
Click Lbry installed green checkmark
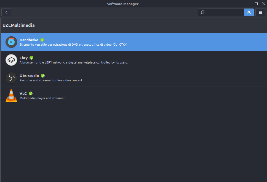31,58
